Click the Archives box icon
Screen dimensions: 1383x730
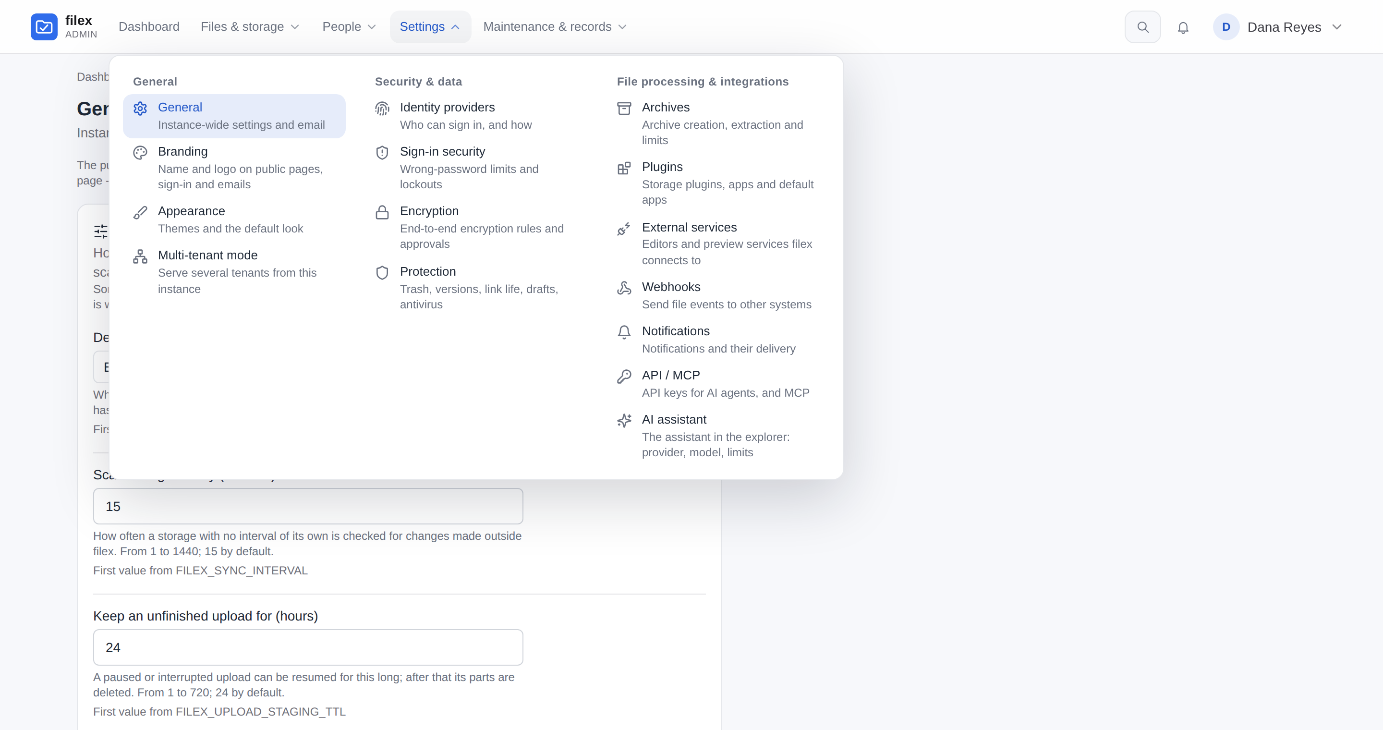[624, 109]
